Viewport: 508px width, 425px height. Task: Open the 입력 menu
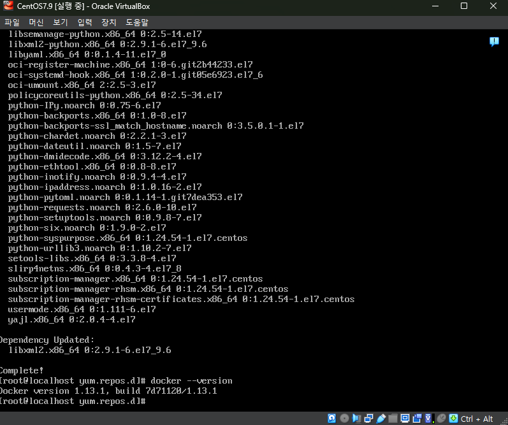pos(85,22)
